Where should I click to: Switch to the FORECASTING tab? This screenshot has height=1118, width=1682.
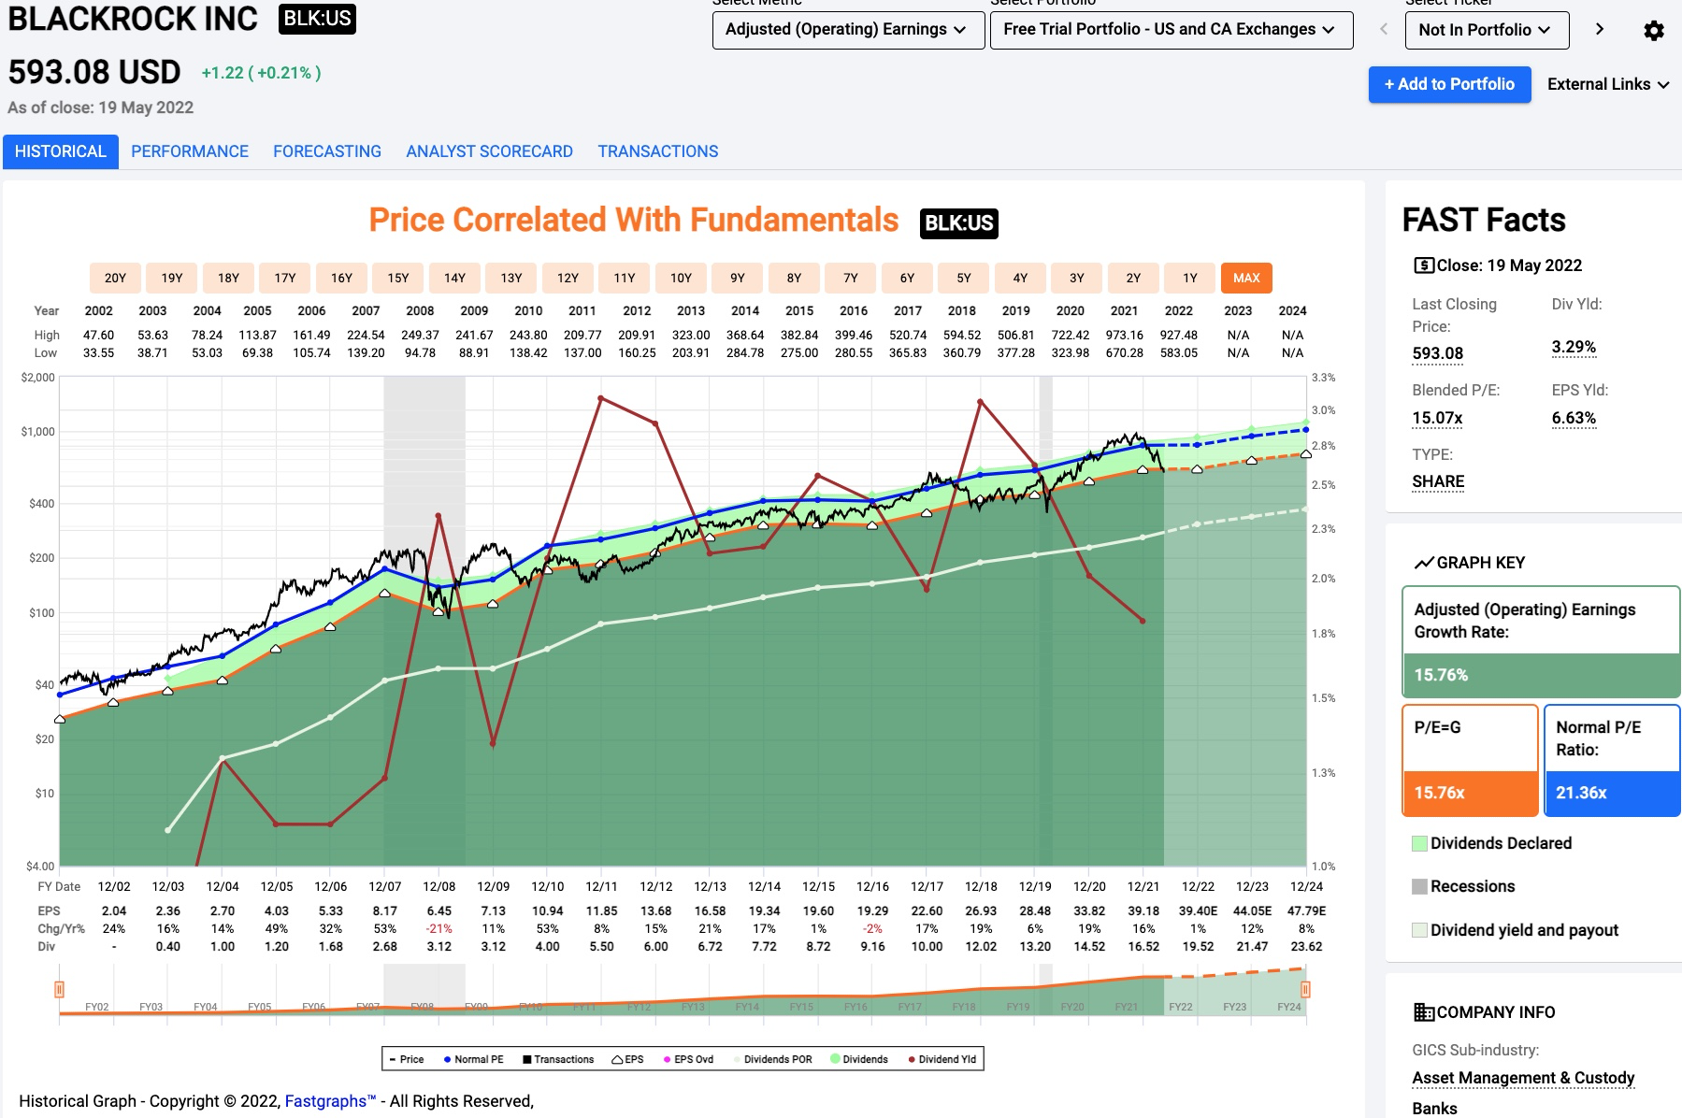(327, 151)
